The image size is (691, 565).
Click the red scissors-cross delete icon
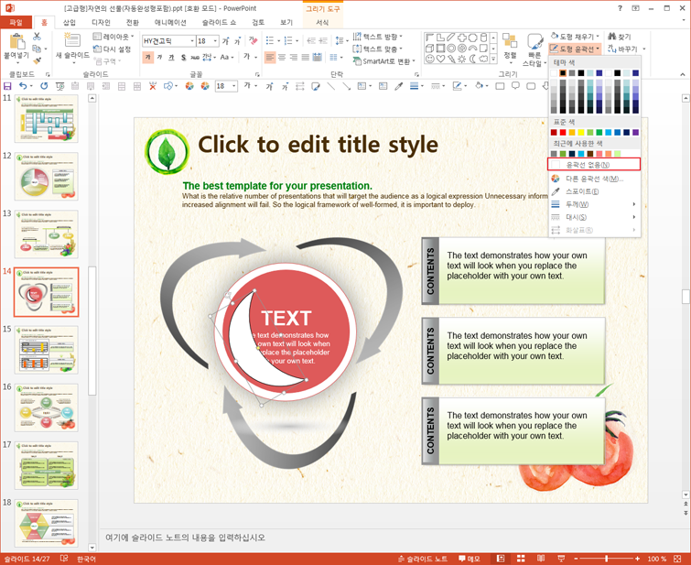[x=153, y=86]
